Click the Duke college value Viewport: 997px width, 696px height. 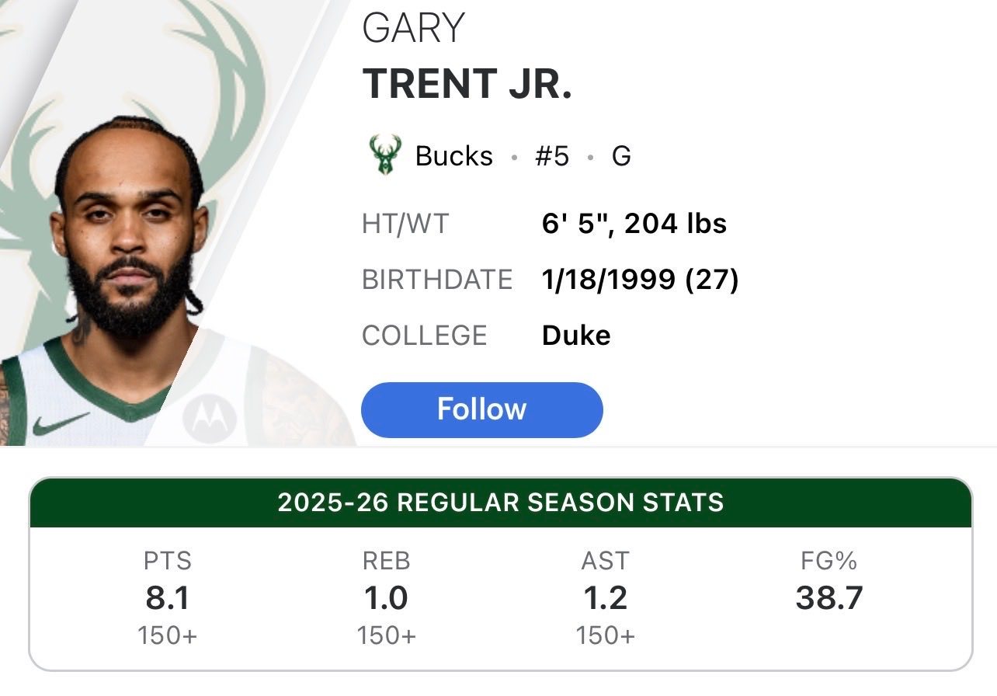click(576, 336)
